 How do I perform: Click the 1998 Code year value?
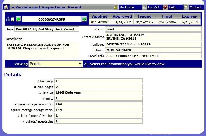98,92
